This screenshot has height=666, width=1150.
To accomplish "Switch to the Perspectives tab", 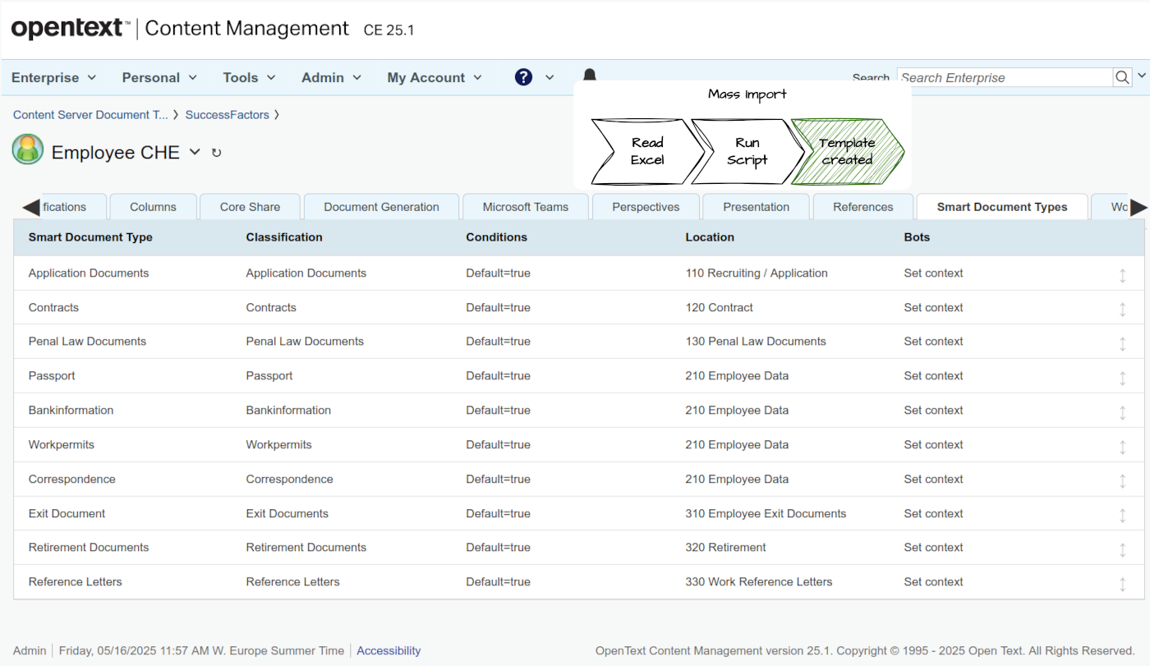I will [x=646, y=207].
